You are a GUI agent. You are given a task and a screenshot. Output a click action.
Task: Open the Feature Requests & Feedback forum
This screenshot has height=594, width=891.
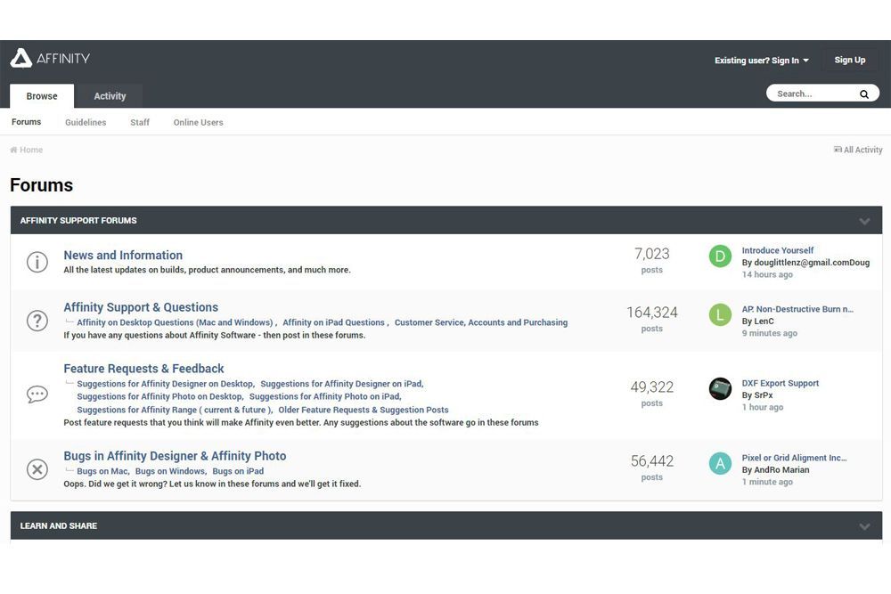click(143, 369)
